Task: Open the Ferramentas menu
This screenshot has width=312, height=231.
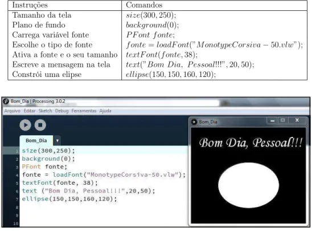Action: pos(84,111)
